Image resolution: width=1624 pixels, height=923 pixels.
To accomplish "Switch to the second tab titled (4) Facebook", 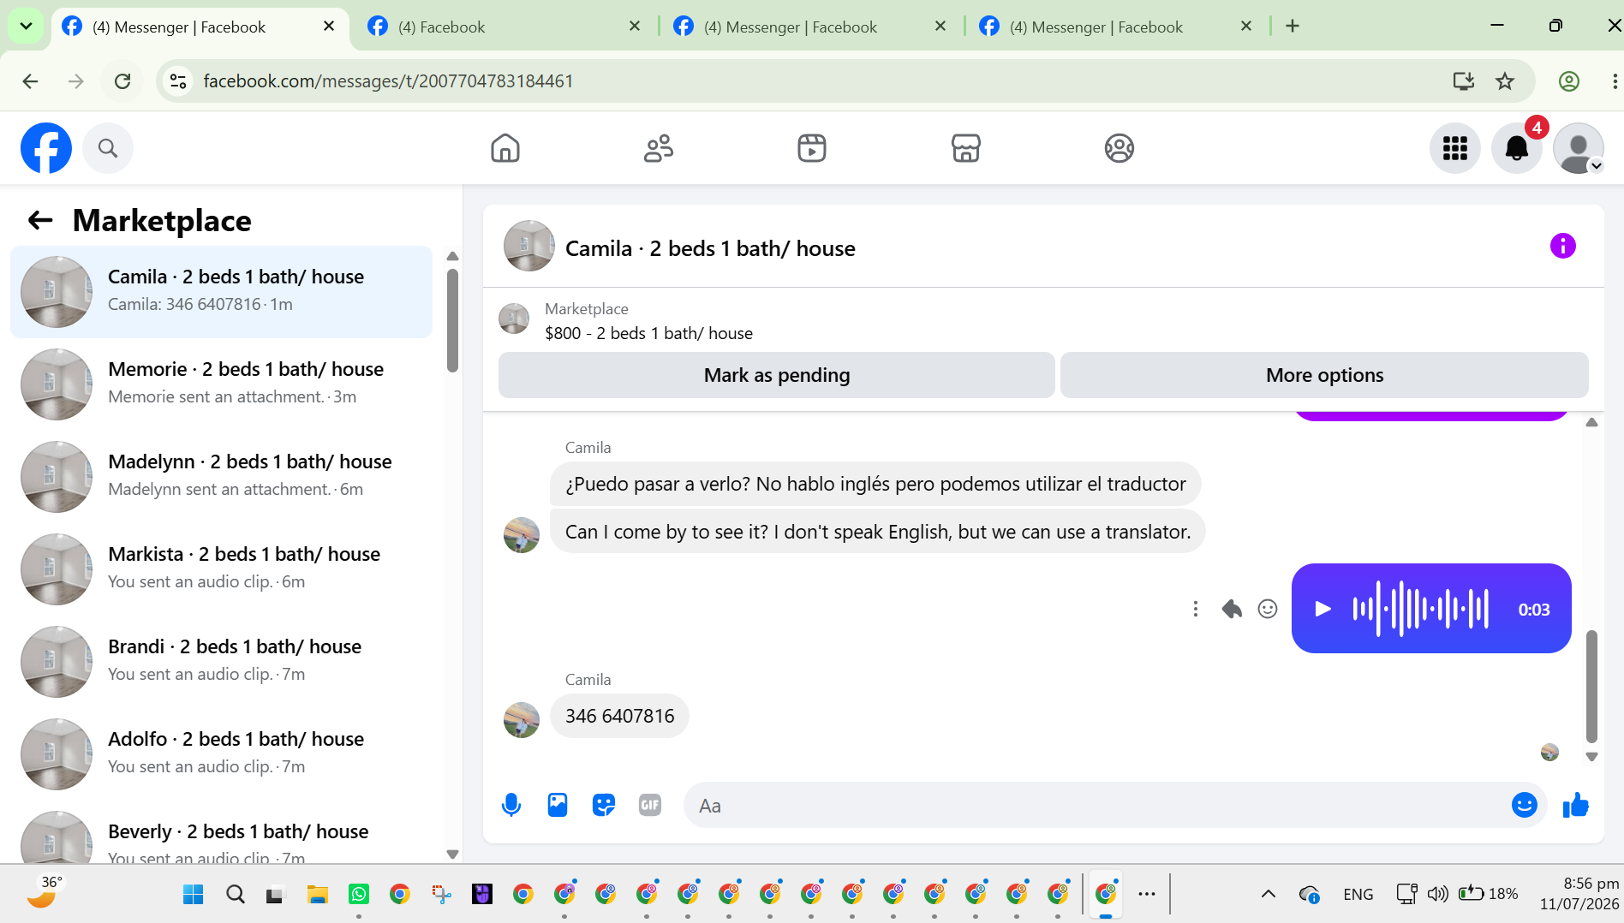I will tap(504, 27).
